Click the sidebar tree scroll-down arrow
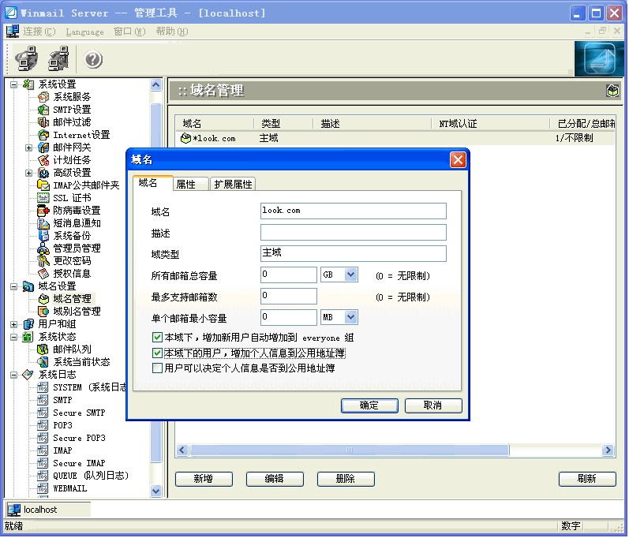 tap(156, 491)
